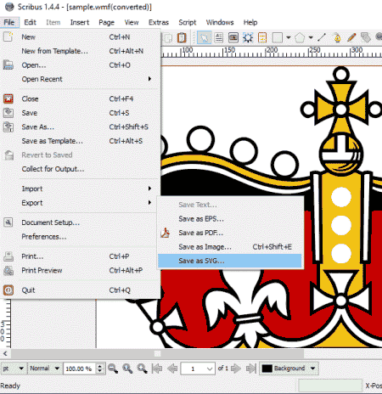Go to the first page arrow

point(157,369)
